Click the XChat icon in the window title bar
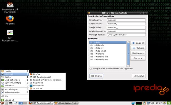The image size is (171, 105). [x=89, y=13]
